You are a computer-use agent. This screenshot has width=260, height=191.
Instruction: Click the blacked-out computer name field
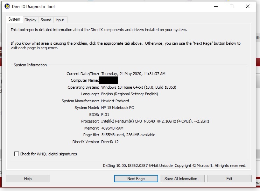(108, 80)
